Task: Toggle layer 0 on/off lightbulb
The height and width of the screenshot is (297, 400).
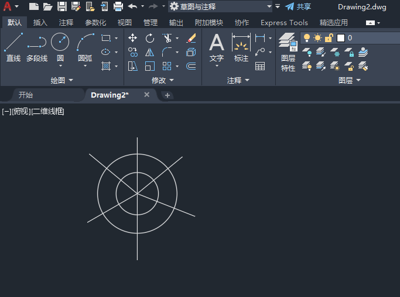Action: point(307,38)
